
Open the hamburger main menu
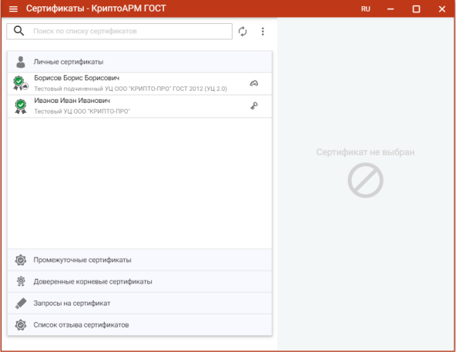(13, 9)
